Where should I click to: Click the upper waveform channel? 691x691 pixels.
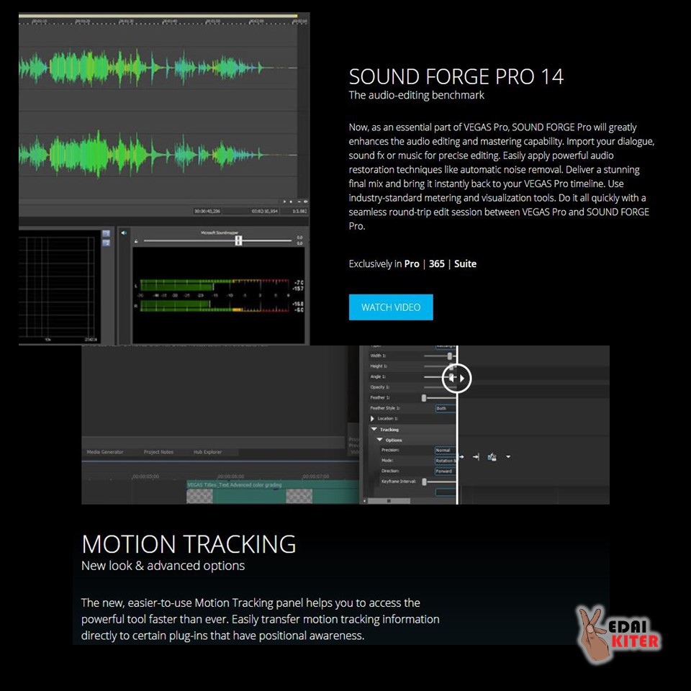(x=158, y=68)
